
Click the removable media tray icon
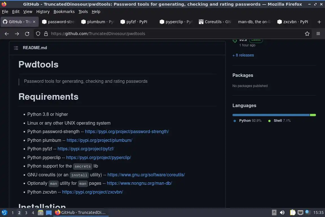point(274,212)
